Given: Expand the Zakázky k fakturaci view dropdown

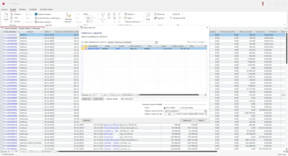Looking at the screenshot, I should (156, 42).
